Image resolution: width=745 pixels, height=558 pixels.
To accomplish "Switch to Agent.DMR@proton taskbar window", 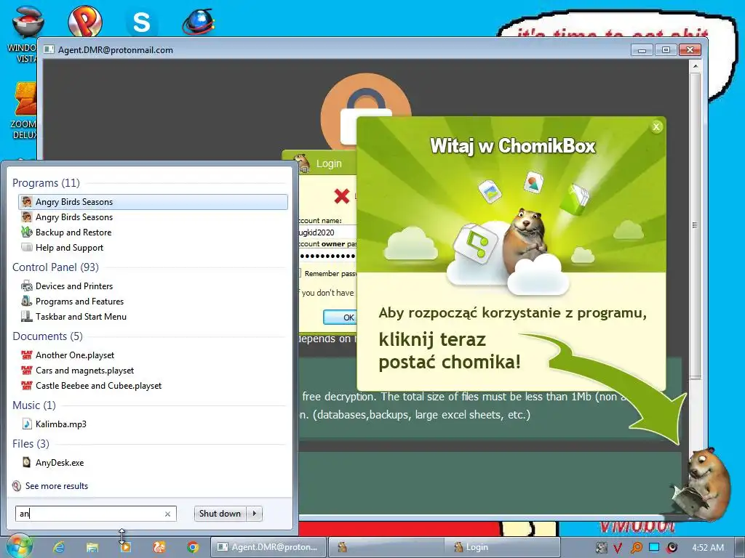I will tap(268, 547).
